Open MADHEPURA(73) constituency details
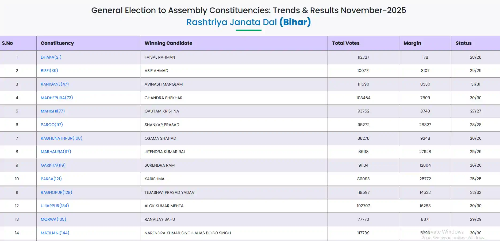Image resolution: width=500 pixels, height=241 pixels. pos(57,98)
